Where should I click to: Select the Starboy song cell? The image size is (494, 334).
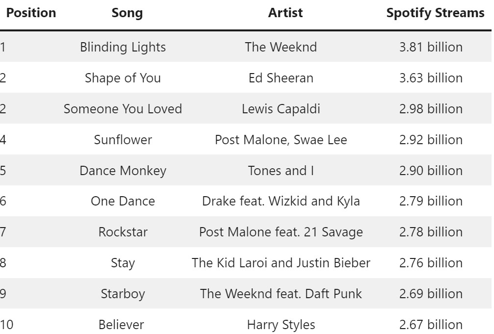[x=123, y=294]
